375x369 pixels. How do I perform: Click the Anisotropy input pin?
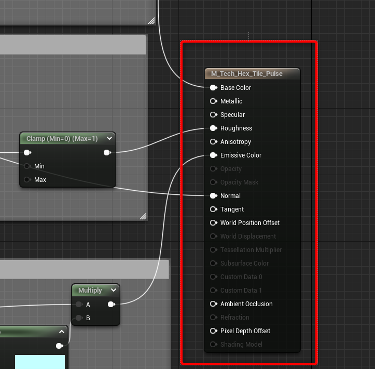coord(213,142)
